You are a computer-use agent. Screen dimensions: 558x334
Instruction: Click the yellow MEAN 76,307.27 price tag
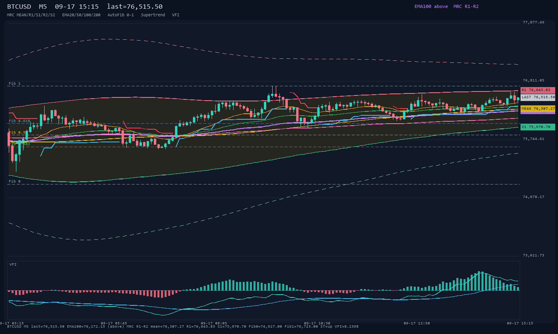538,109
